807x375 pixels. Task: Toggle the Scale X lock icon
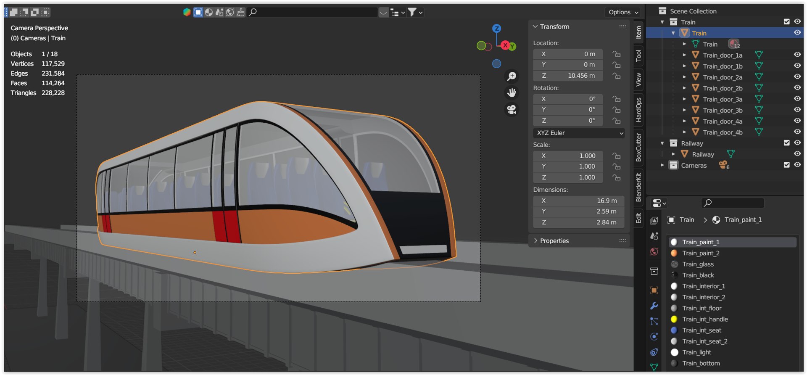pos(616,156)
